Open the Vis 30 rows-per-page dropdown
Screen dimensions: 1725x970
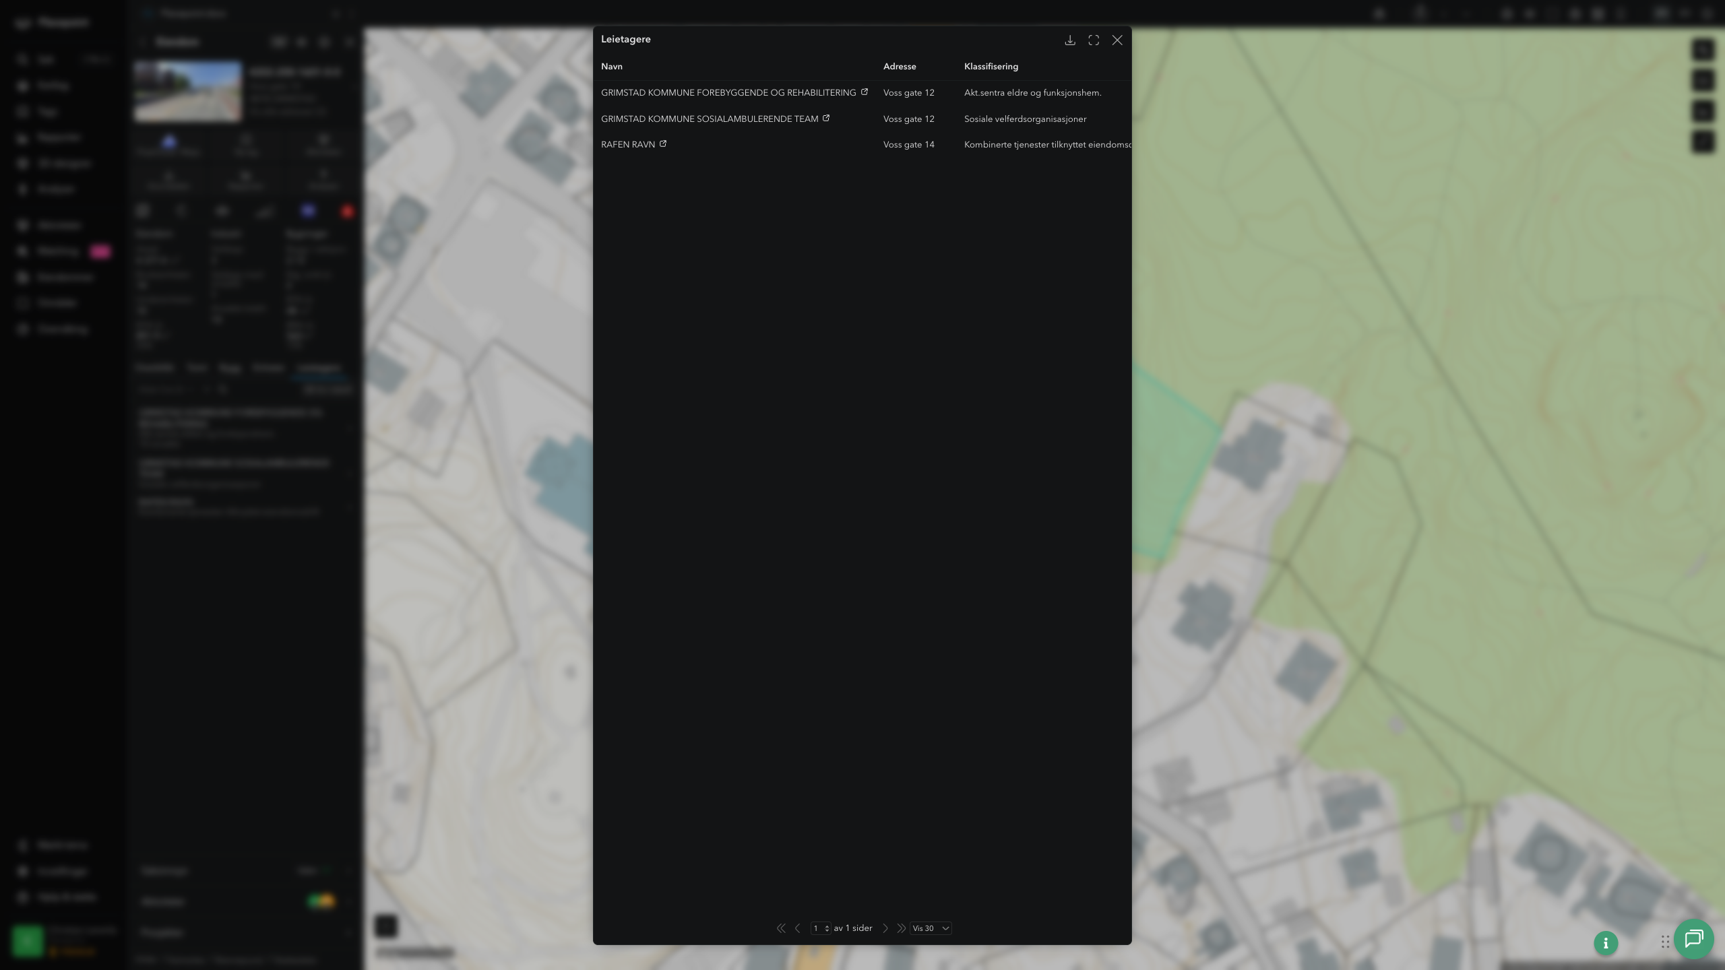click(x=931, y=928)
